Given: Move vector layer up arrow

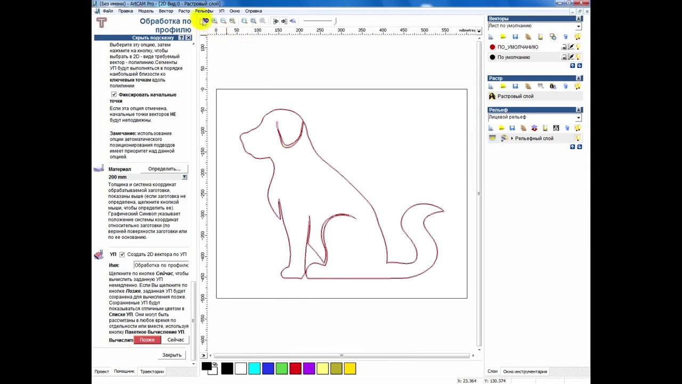Looking at the screenshot, I should [572, 66].
